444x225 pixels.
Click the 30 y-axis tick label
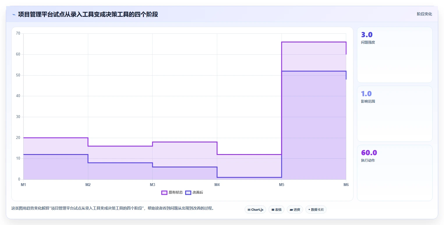click(x=18, y=117)
